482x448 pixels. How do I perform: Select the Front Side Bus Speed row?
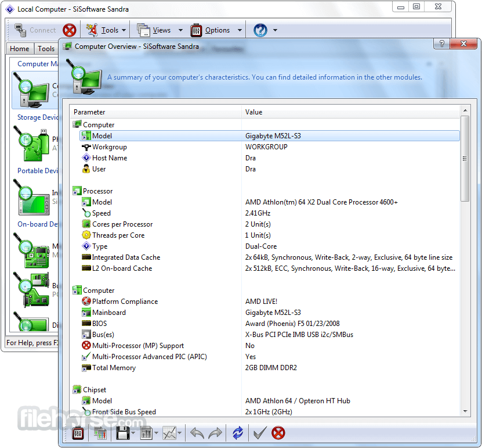[270, 412]
